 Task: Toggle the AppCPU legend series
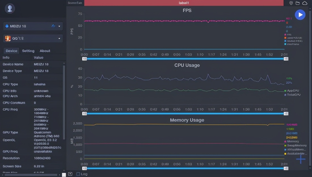tap(293, 91)
